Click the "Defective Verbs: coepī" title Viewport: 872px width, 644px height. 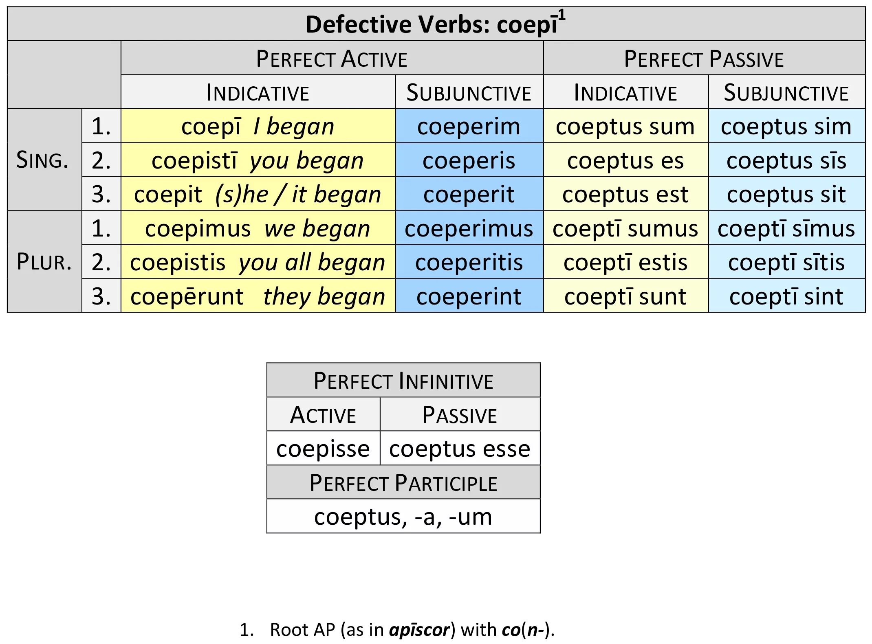434,24
